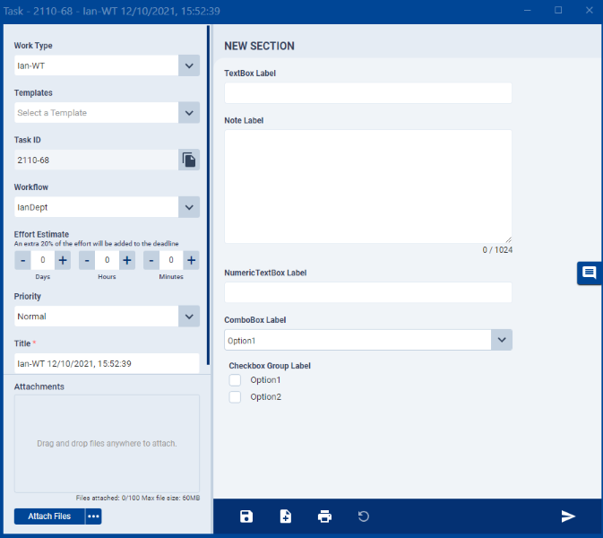Click the circular arrow reset icon in the bottom toolbar
The width and height of the screenshot is (603, 538).
[364, 516]
